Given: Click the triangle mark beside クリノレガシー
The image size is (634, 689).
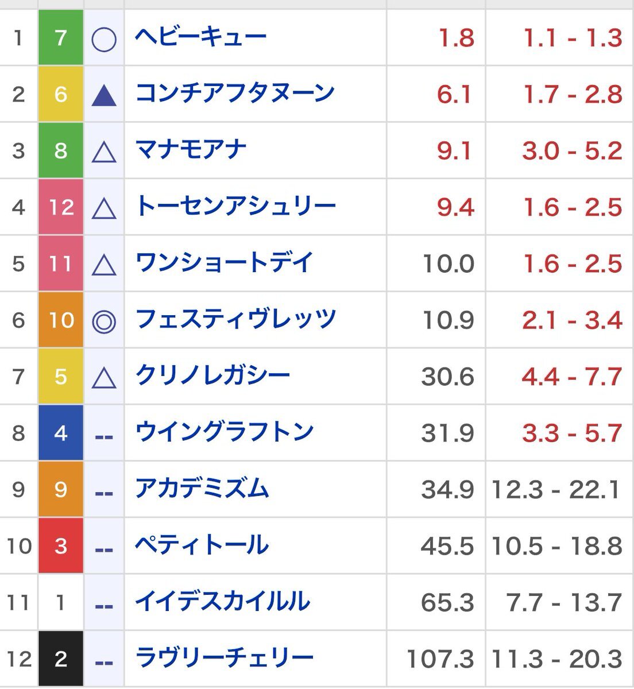Looking at the screenshot, I should coord(104,378).
